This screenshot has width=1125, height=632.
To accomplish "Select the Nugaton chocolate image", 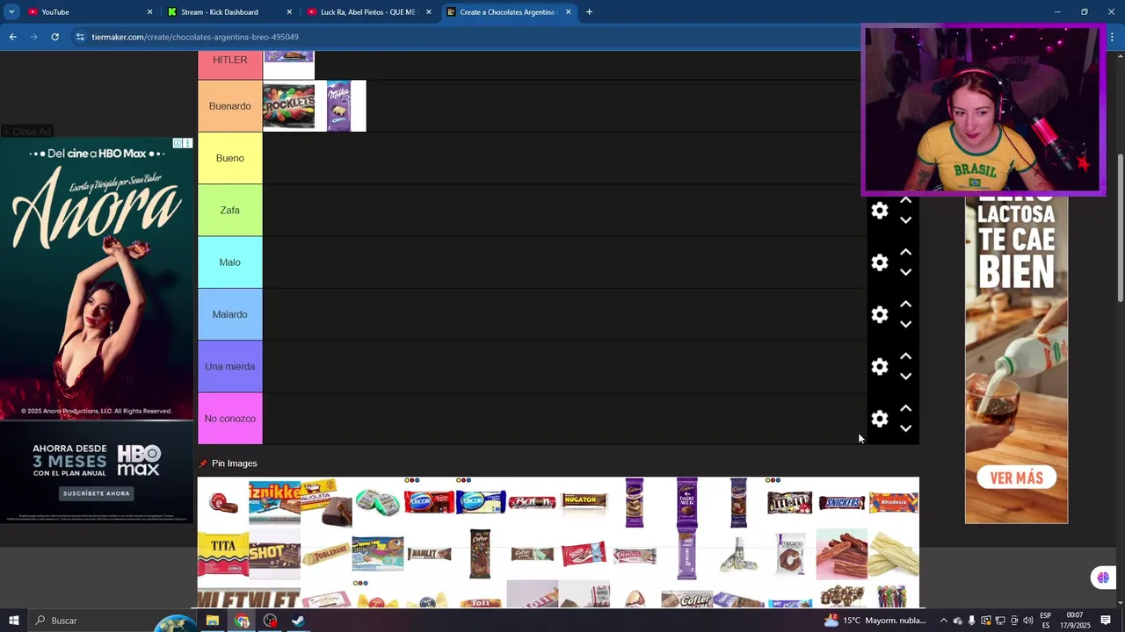I will 584,501.
